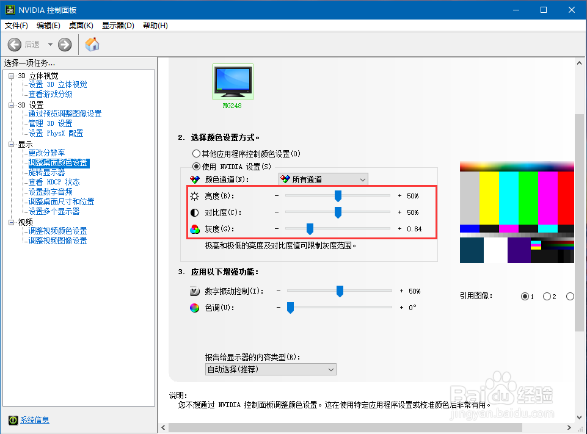Select 使用 NVIDIA 设置 radio button

196,167
